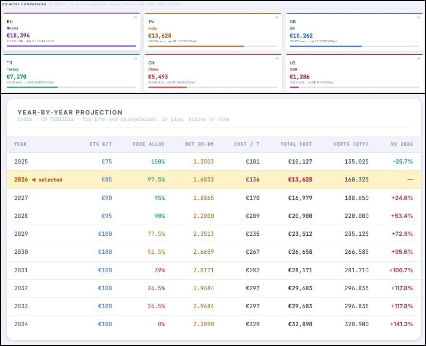The width and height of the screenshot is (426, 346).
Task: Select the India country card
Action: click(x=212, y=31)
